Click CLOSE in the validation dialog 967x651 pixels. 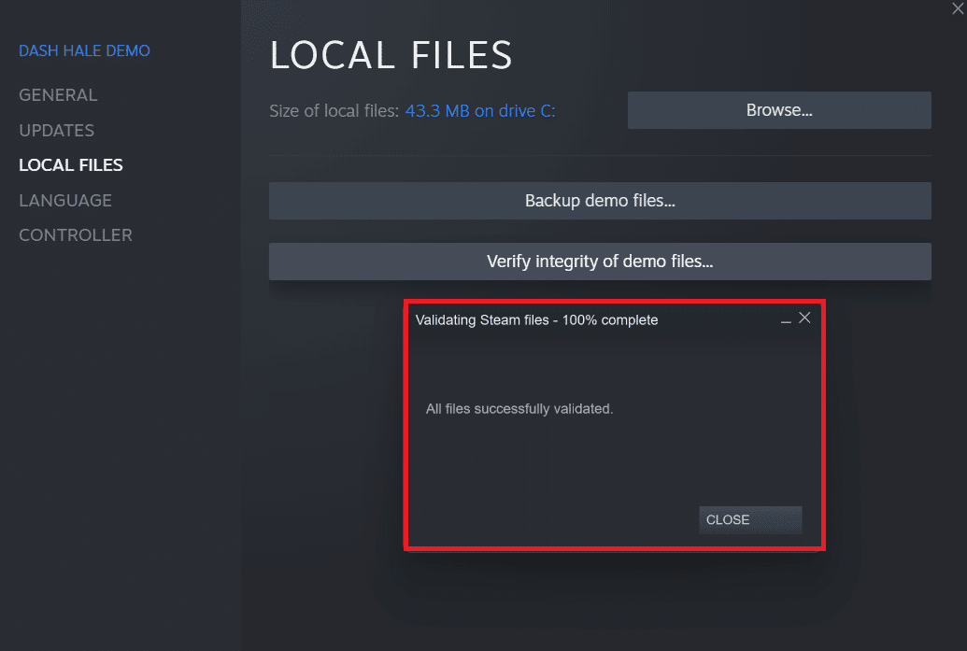pos(750,519)
